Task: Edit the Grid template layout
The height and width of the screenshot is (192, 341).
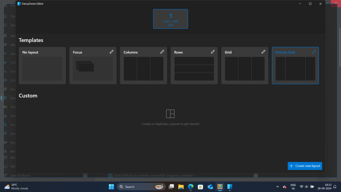Action: pyautogui.click(x=263, y=52)
